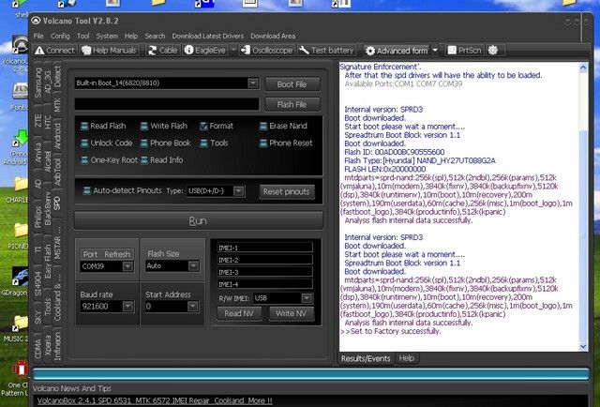Viewport: 600px width, 407px height.
Task: Select the One-Key Root option
Action: (x=84, y=160)
